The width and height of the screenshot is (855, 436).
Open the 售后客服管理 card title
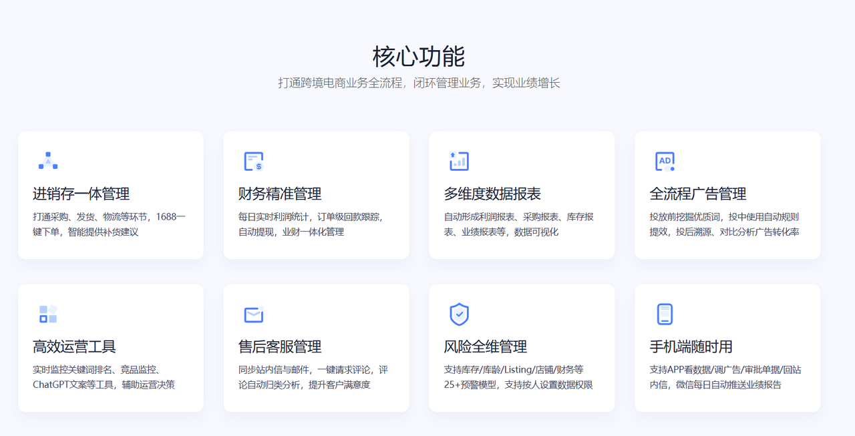point(280,347)
